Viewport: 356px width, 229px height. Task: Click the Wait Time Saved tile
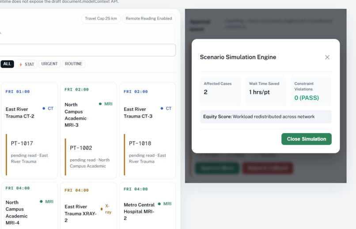265,92
